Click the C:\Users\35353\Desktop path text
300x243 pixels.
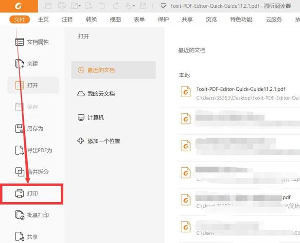tap(248, 98)
